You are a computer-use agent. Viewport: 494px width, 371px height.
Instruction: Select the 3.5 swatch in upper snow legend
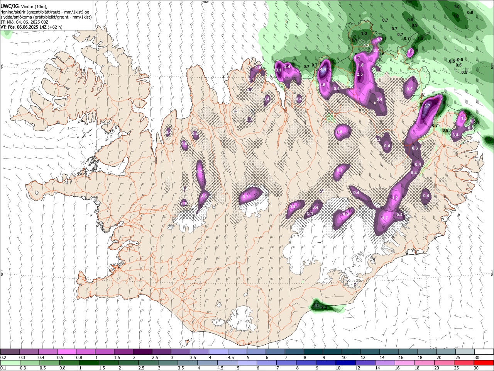200,352
